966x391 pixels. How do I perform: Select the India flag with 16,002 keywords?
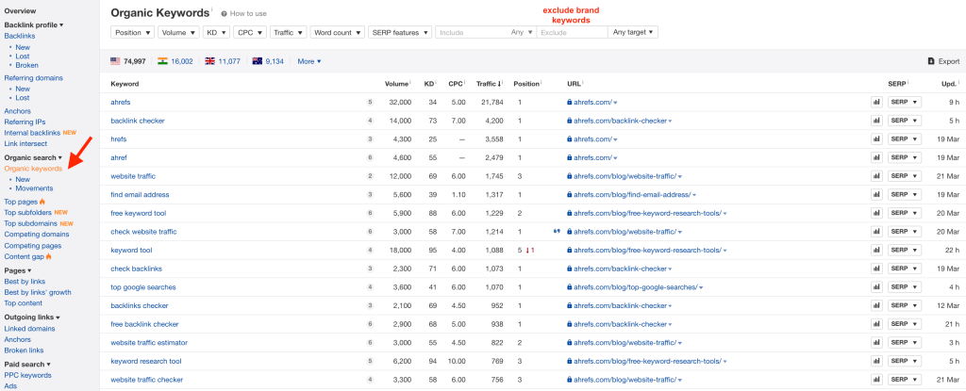(162, 61)
